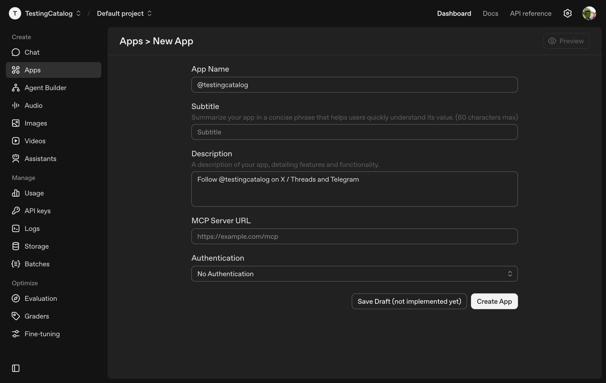This screenshot has width=606, height=383.
Task: Open the Fine-tuning section
Action: (42, 334)
